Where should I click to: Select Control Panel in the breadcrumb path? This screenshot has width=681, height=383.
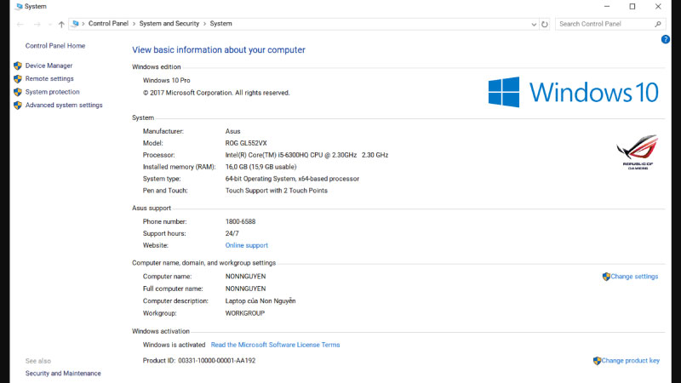(x=109, y=24)
